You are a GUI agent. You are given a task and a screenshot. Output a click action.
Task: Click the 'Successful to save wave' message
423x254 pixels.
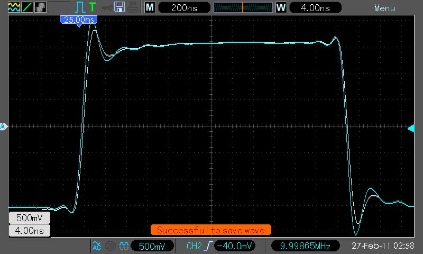210,230
